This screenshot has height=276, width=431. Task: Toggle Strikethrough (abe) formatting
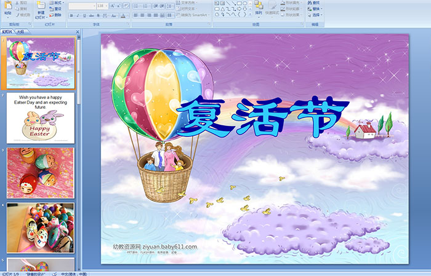tap(91, 15)
